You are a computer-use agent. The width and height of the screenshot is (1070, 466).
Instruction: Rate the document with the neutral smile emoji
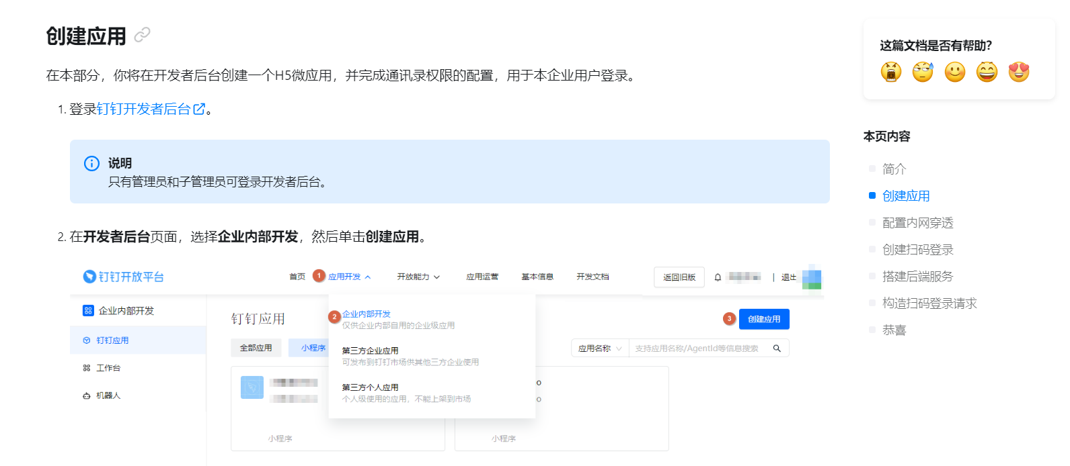click(x=955, y=71)
